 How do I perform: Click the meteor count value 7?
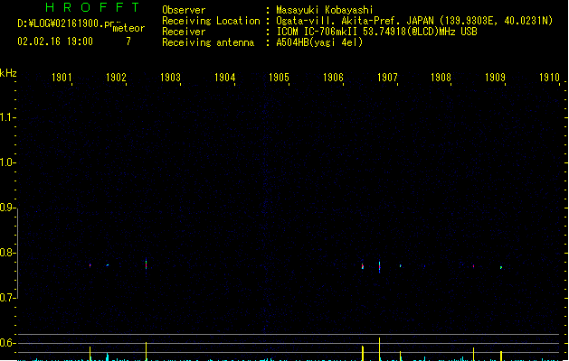tap(128, 42)
